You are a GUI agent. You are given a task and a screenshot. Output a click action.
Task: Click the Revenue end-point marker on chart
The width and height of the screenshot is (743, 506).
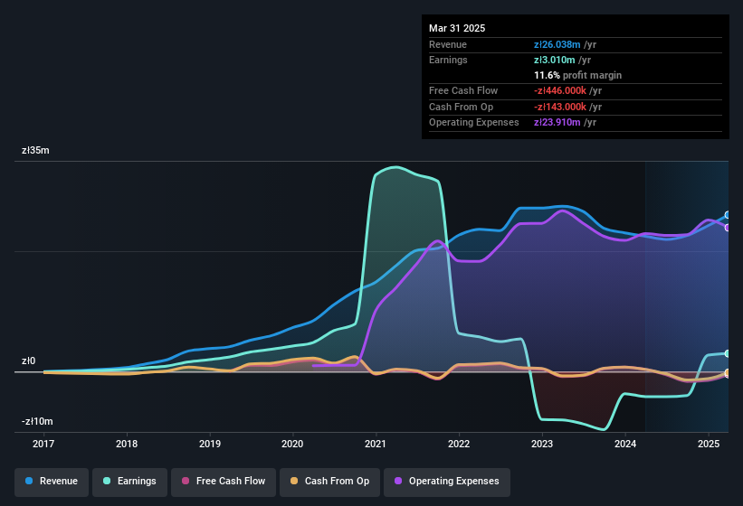click(728, 215)
